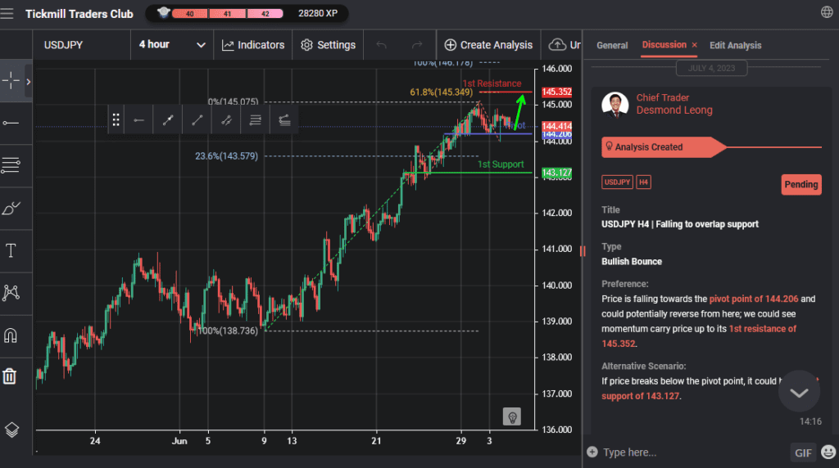Switch to the General tab
The height and width of the screenshot is (468, 839).
[x=612, y=46]
